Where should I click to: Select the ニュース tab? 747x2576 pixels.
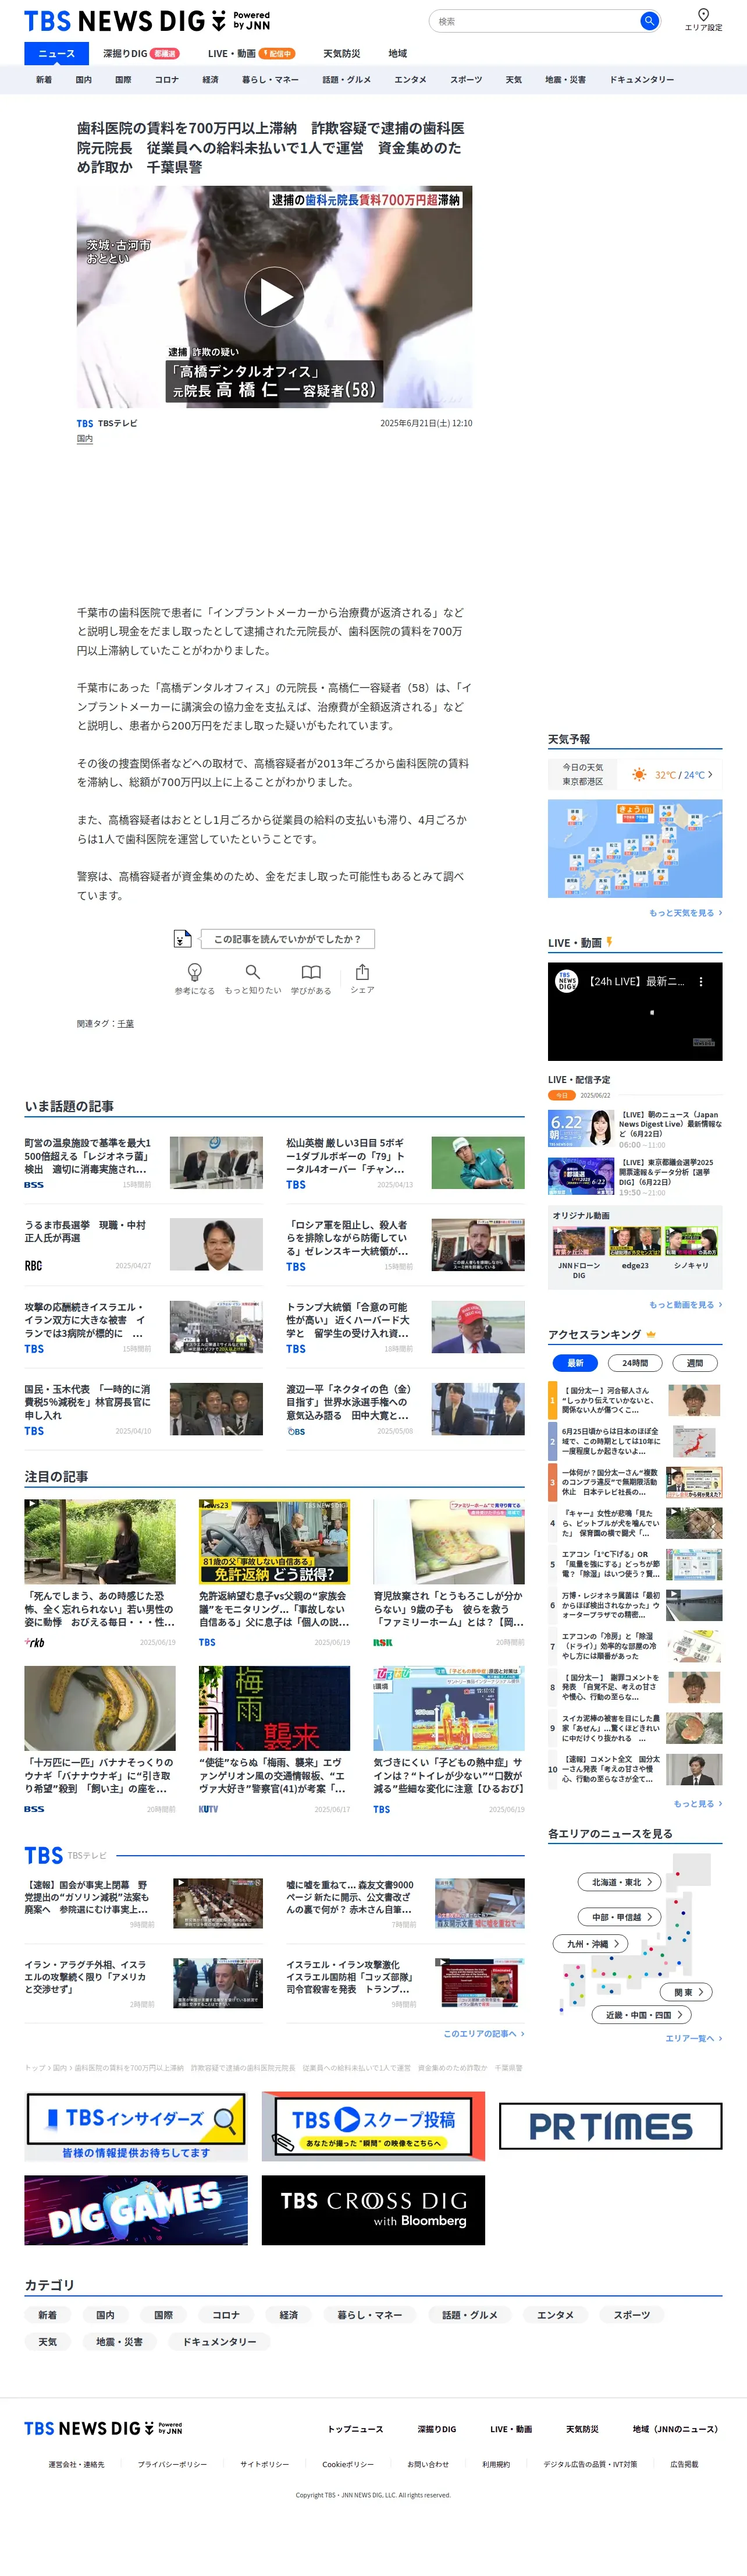(56, 54)
